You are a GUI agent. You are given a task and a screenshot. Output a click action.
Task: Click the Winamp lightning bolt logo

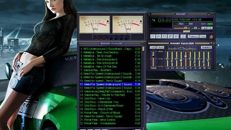[211, 37]
